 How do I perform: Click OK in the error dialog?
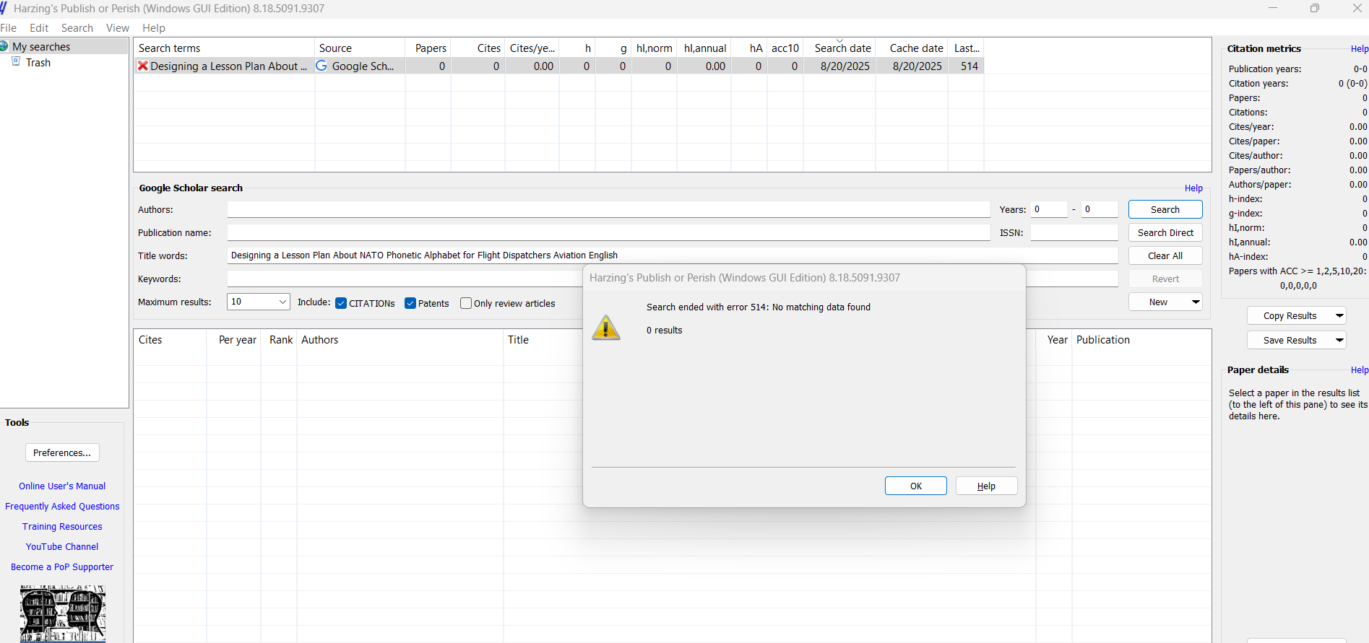pos(916,486)
